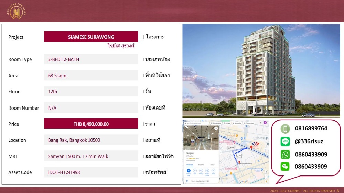
Task: Click the Siamese Surawong pin on the map
Action: (x=239, y=163)
